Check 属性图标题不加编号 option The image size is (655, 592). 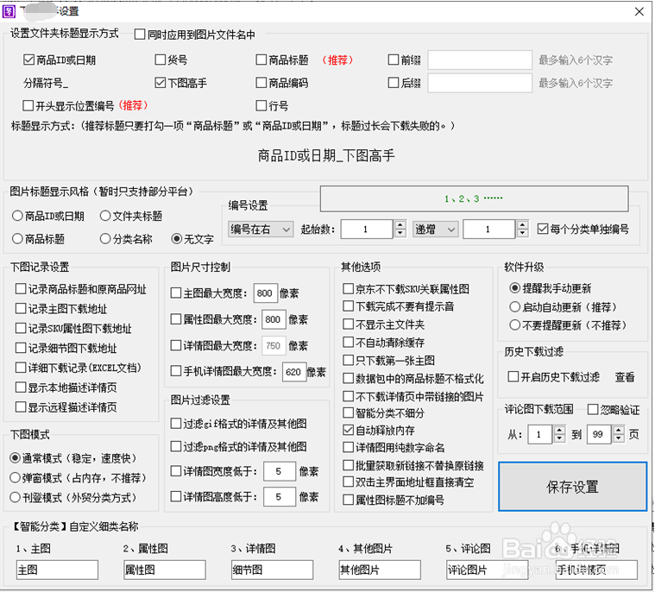pyautogui.click(x=348, y=500)
